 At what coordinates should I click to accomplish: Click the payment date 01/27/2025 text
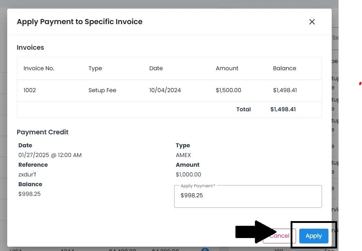pos(50,155)
